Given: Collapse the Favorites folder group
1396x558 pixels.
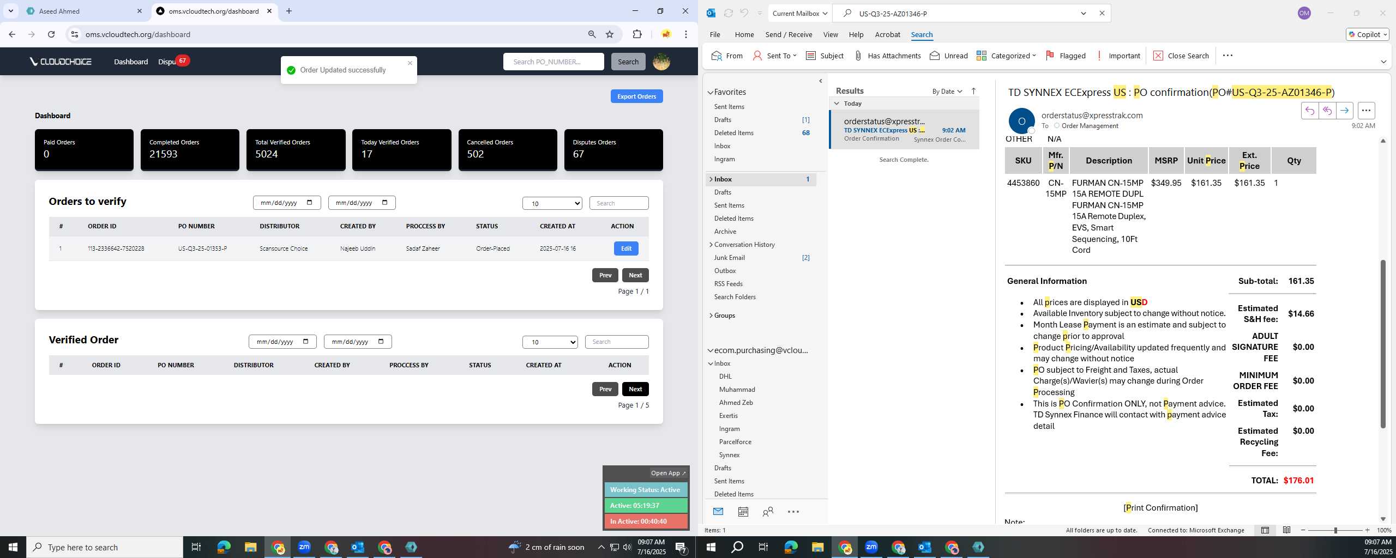Looking at the screenshot, I should (711, 93).
